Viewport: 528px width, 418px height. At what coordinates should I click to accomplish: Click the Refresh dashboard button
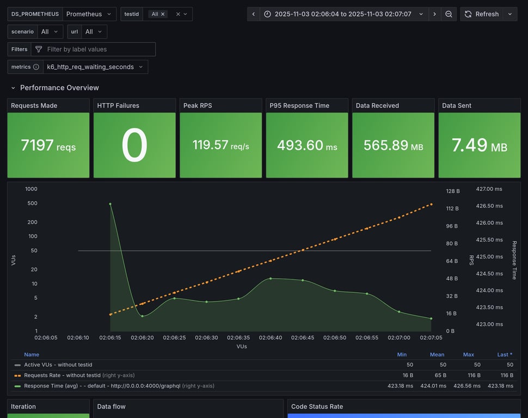click(x=481, y=14)
